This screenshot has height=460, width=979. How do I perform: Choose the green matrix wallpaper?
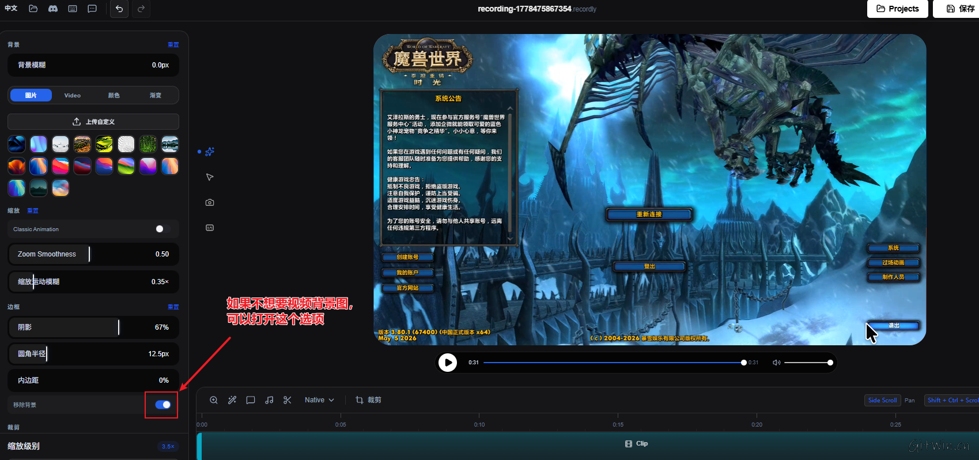(148, 144)
